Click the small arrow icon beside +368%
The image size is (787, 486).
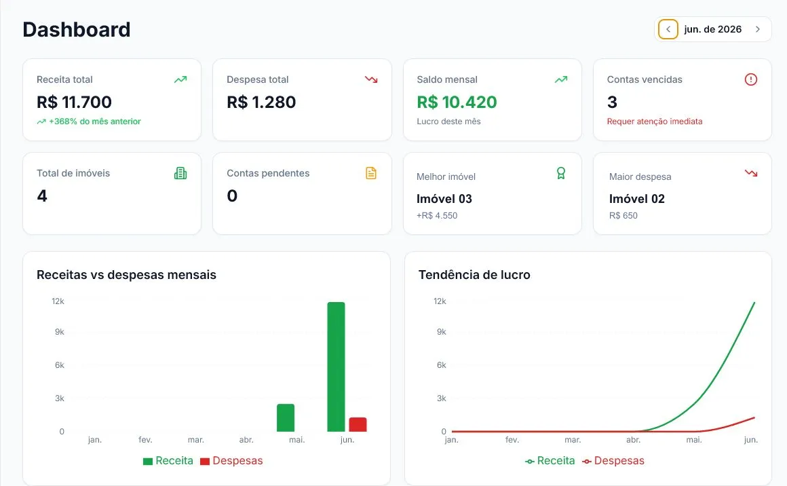[x=41, y=121]
